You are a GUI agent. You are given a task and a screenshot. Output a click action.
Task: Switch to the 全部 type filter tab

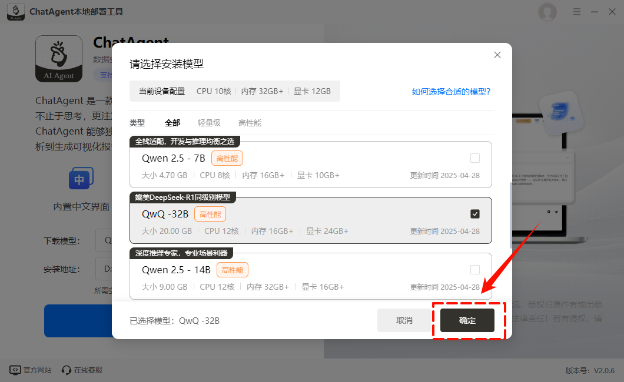[x=172, y=123]
